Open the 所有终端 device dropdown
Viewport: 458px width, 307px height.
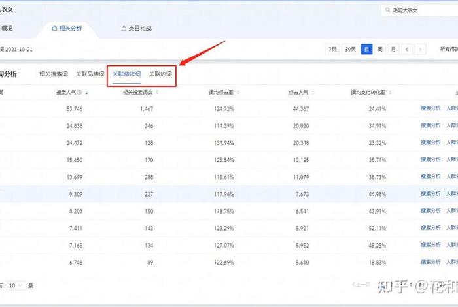point(449,49)
